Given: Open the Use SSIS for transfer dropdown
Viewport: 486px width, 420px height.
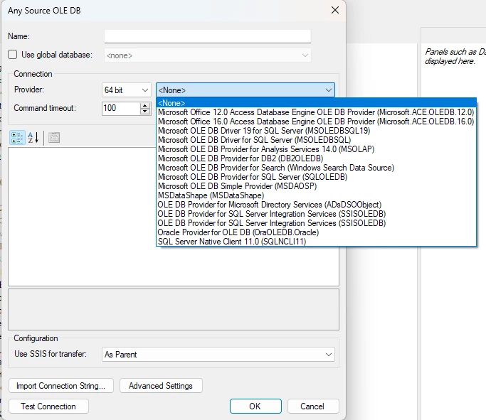Looking at the screenshot, I should [218, 355].
